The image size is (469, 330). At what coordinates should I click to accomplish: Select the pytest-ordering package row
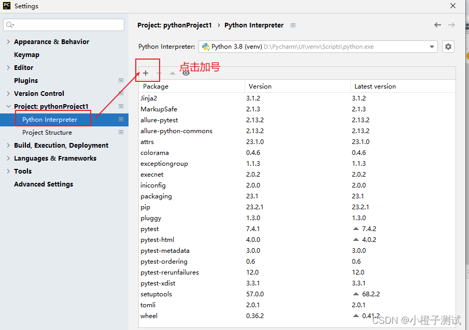(297, 261)
